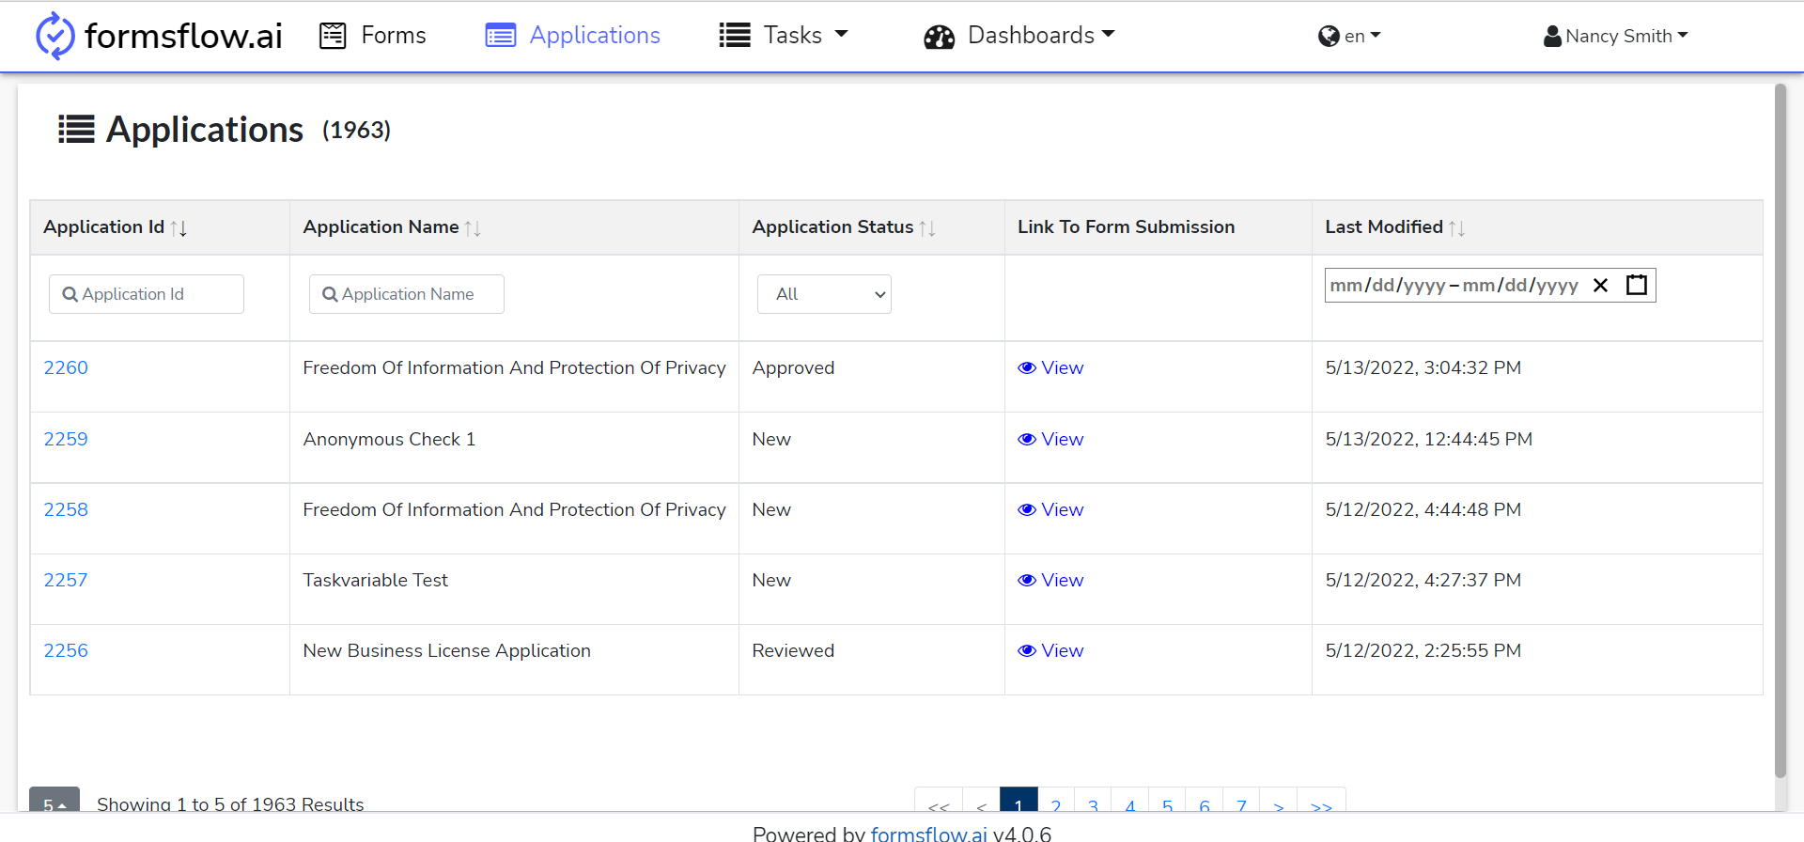Image resolution: width=1804 pixels, height=842 pixels.
Task: Open the Applications menu item
Action: (573, 36)
